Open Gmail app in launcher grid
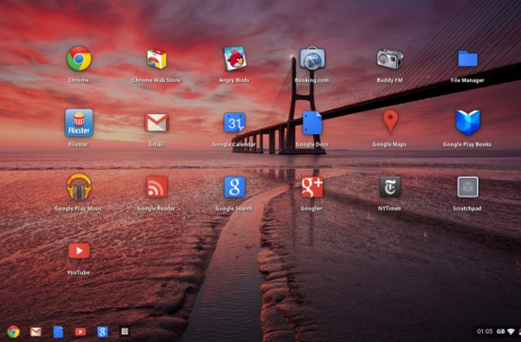Screen dimensions: 521x342 coord(156,123)
